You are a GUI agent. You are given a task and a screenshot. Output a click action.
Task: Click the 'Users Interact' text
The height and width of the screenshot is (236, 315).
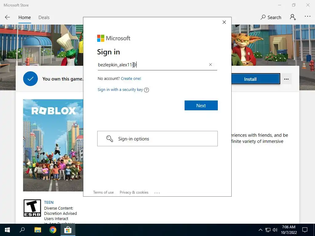coord(56,218)
